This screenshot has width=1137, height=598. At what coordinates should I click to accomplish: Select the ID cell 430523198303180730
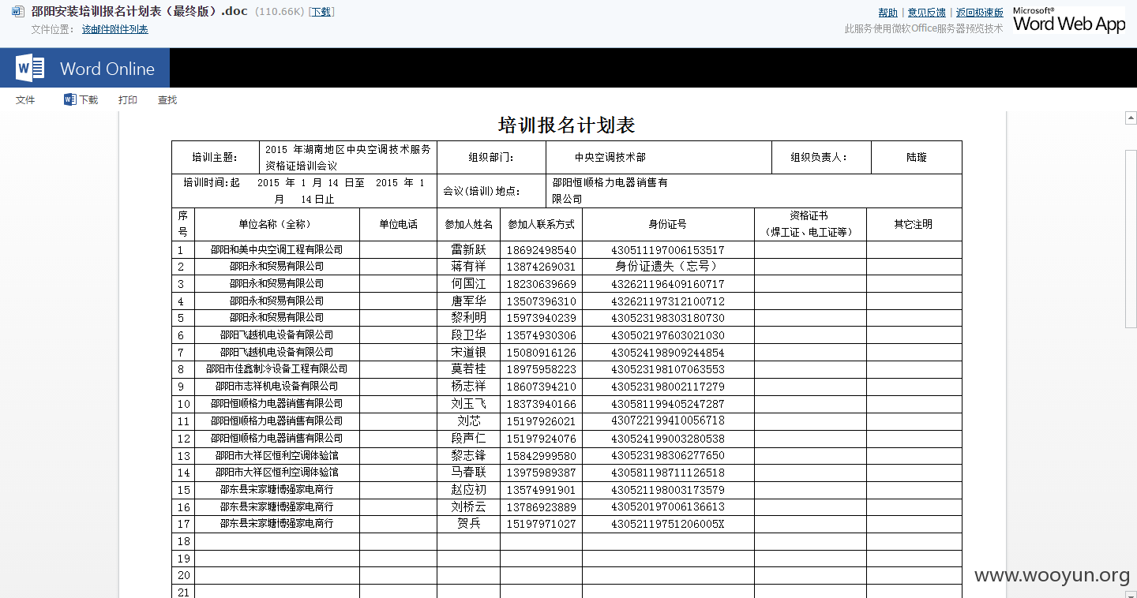click(668, 318)
